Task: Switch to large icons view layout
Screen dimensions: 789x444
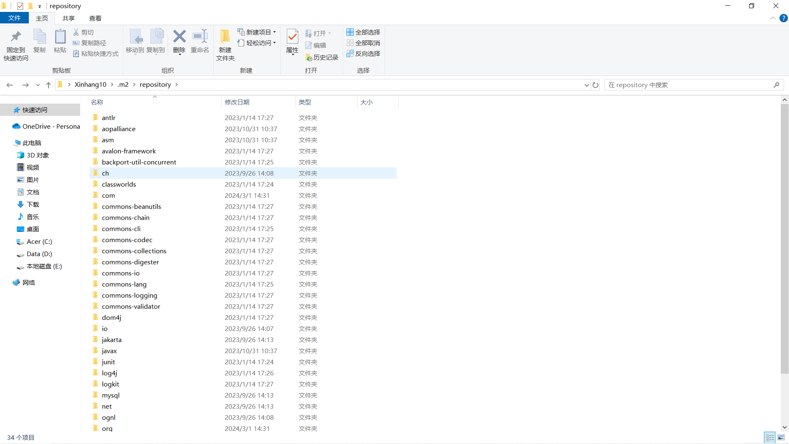Action: coord(781,437)
